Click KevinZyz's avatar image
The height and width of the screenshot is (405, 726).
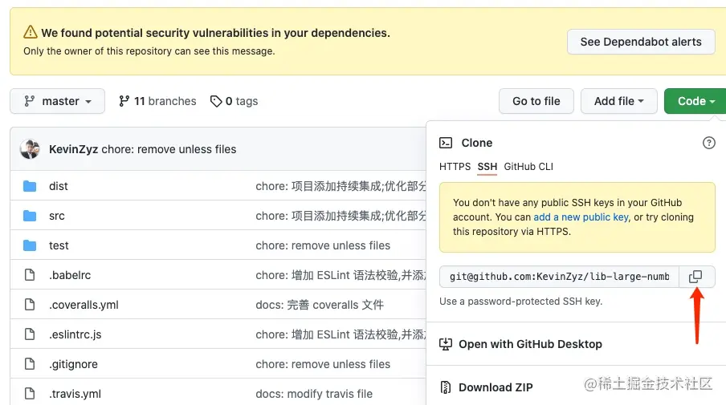(x=30, y=149)
